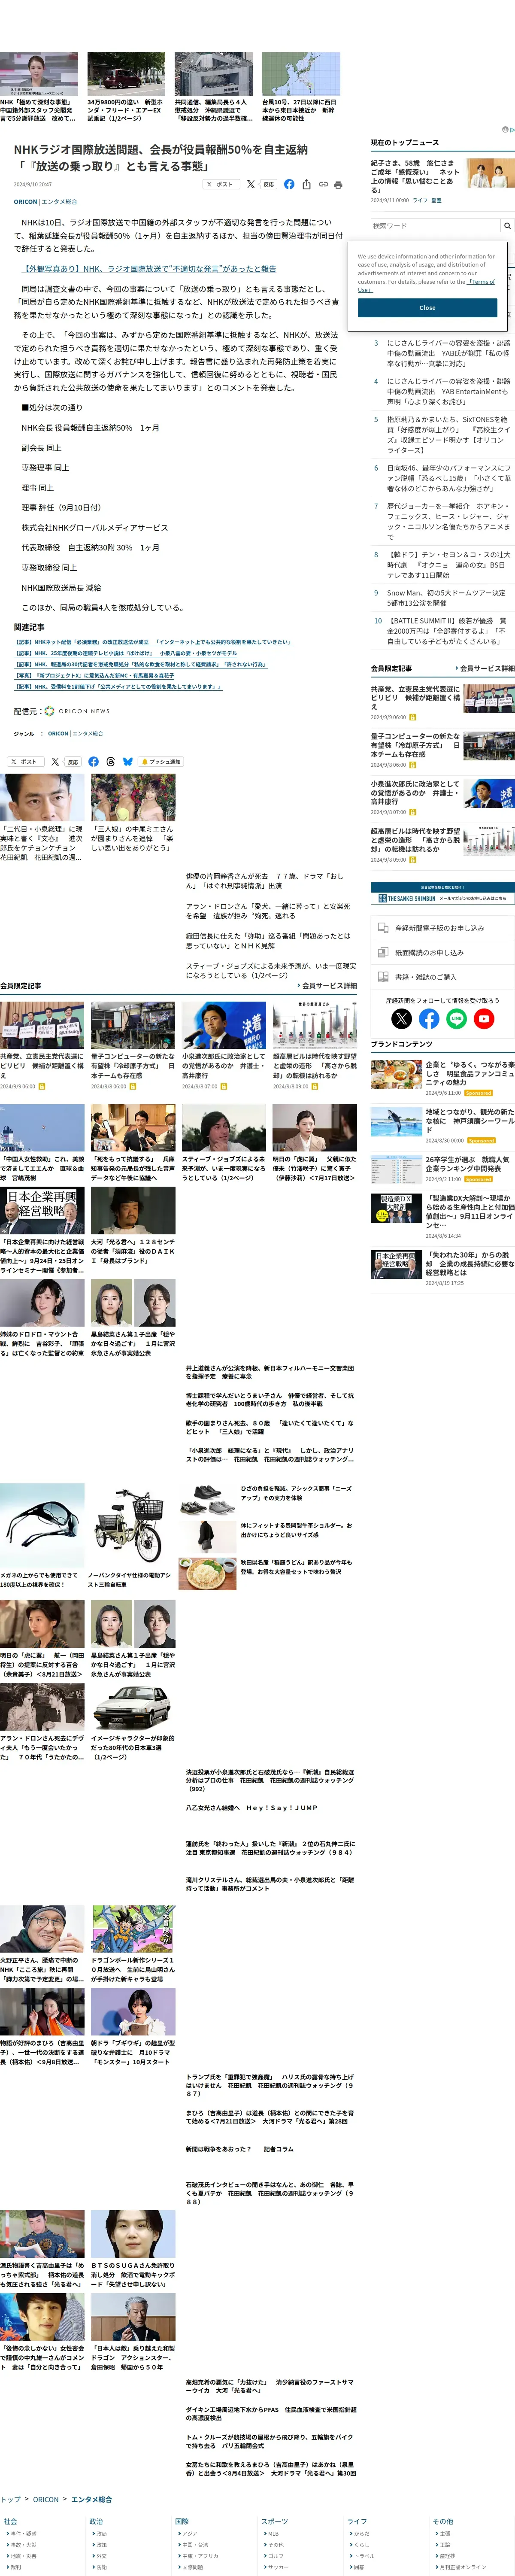515x2576 pixels.
Task: Open ドラゴンボール新作シリーズ article thumbnail
Action: click(x=133, y=1929)
